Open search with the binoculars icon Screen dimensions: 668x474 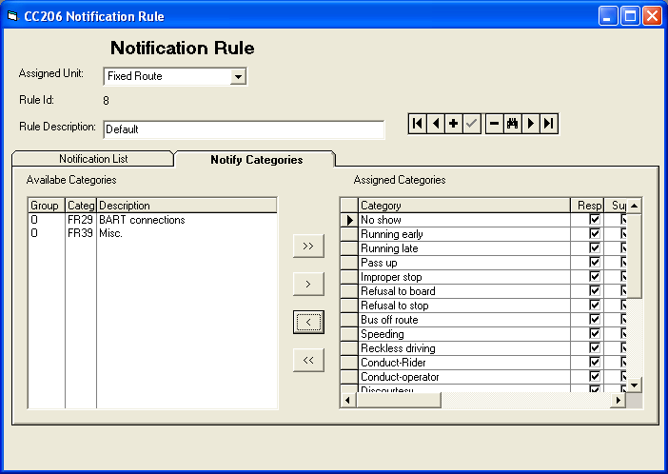[x=512, y=124]
